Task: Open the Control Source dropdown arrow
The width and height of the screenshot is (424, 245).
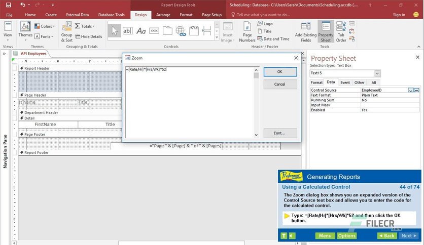Action: click(411, 90)
